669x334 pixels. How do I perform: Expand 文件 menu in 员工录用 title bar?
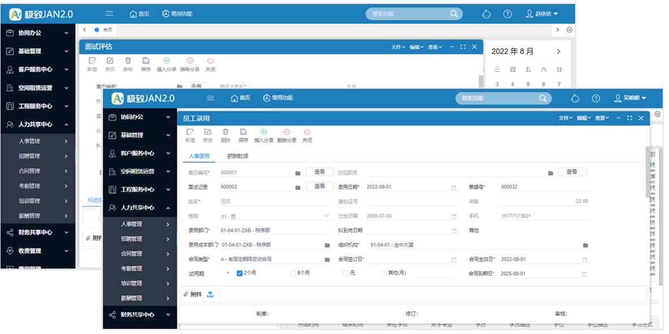pos(566,118)
